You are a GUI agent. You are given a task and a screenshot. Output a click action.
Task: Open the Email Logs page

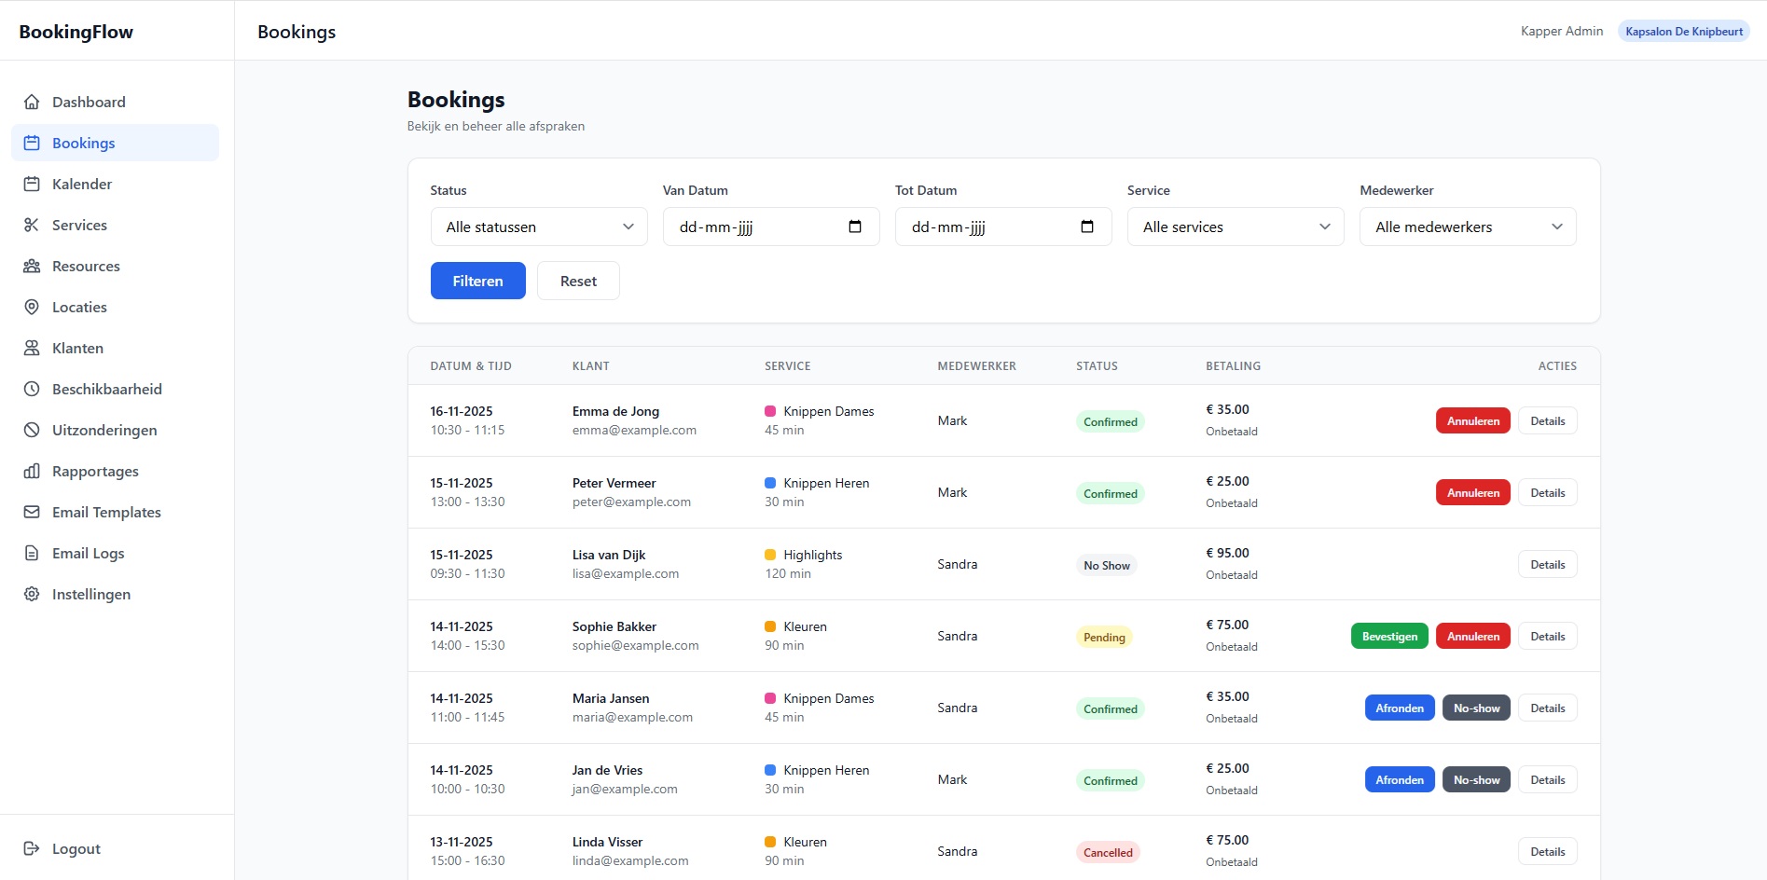click(88, 553)
